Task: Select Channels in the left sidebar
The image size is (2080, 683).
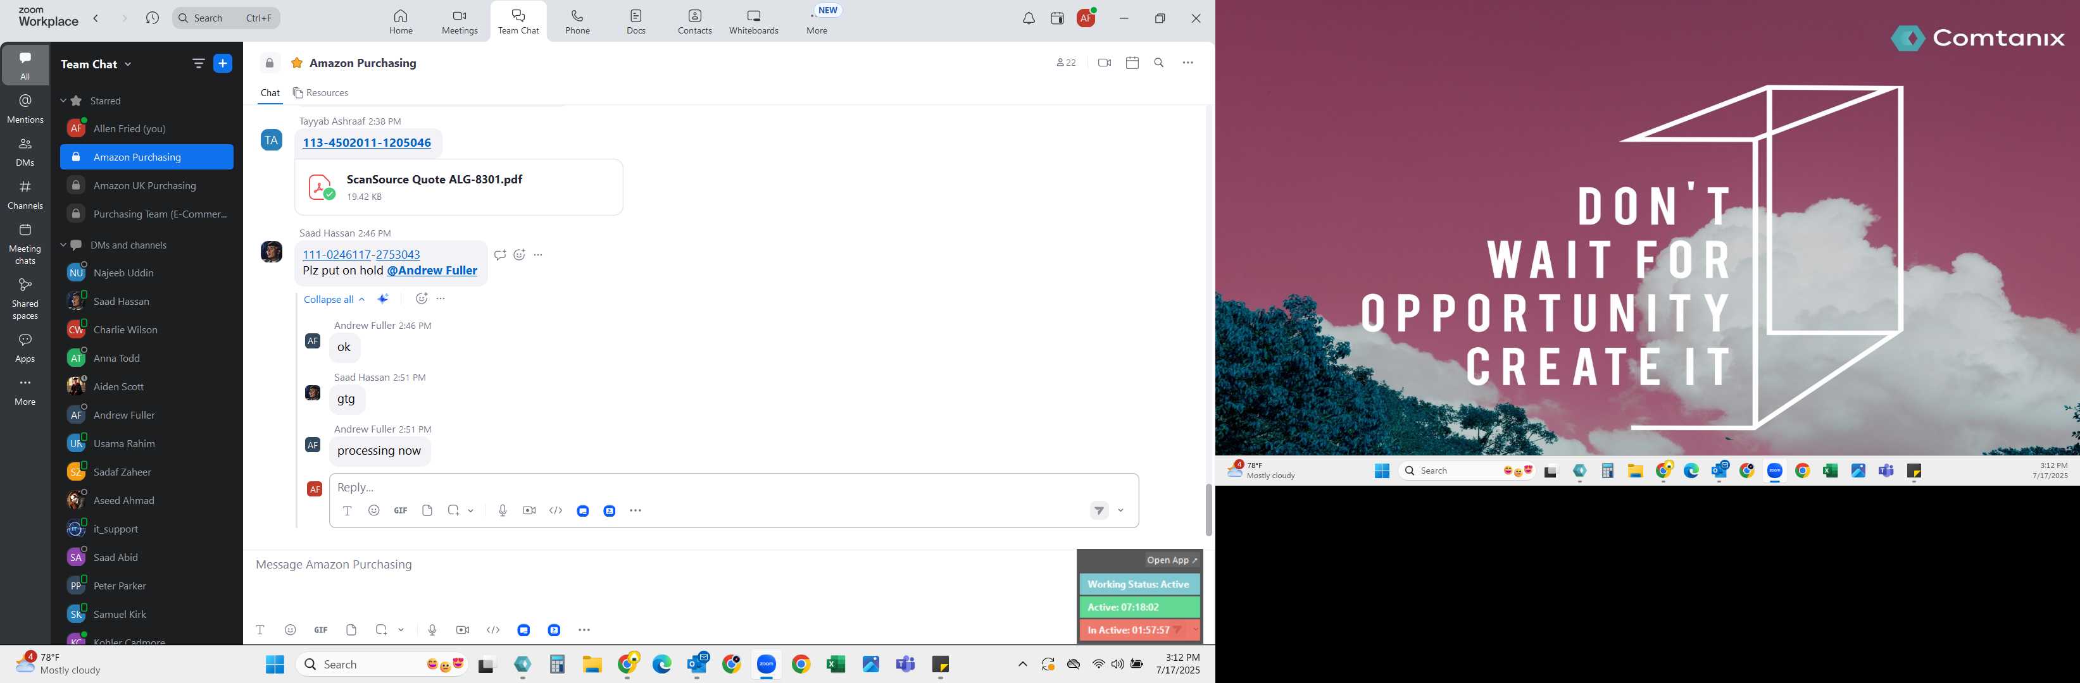Action: 25,195
